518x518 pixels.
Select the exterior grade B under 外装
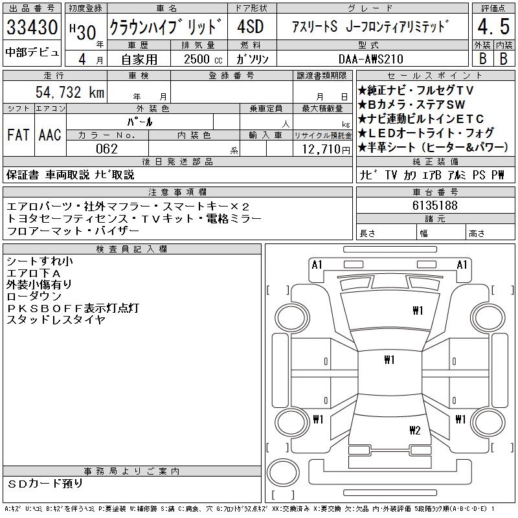point(482,58)
